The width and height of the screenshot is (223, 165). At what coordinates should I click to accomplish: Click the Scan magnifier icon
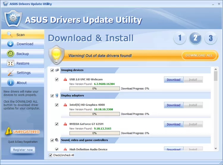coord(10,34)
